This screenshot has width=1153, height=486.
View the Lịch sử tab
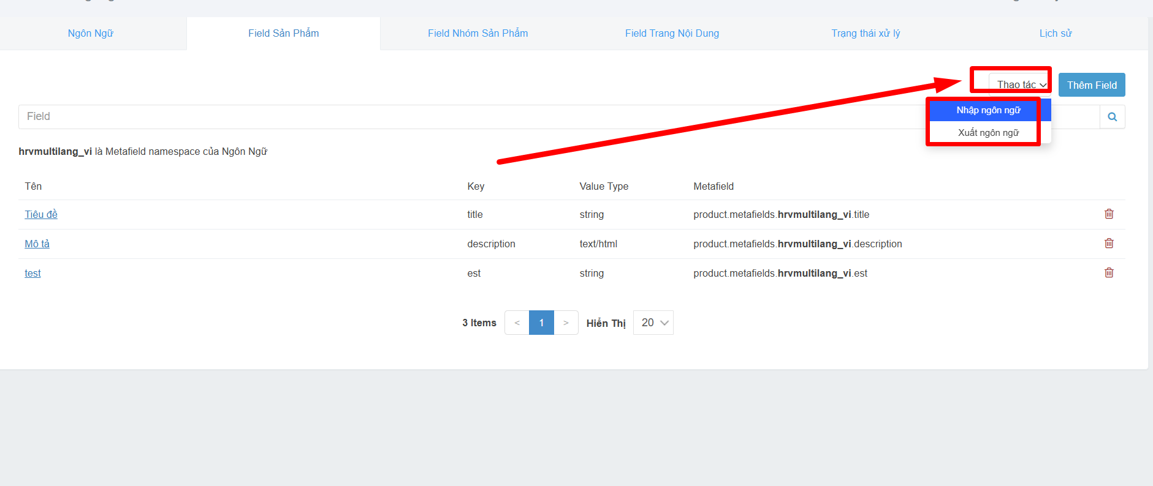click(1055, 34)
